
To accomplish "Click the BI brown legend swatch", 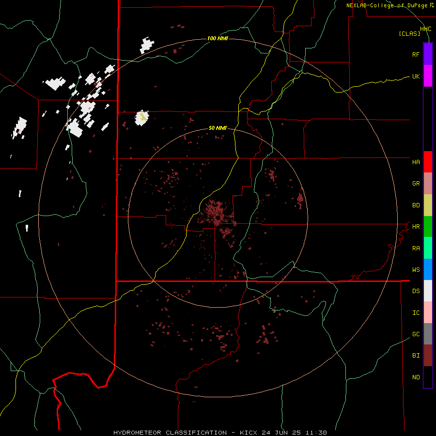I will coord(428,356).
